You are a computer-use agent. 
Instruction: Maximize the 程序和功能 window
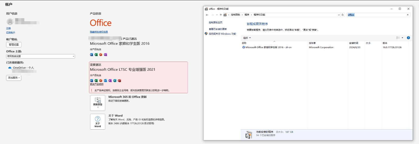coord(400,9)
